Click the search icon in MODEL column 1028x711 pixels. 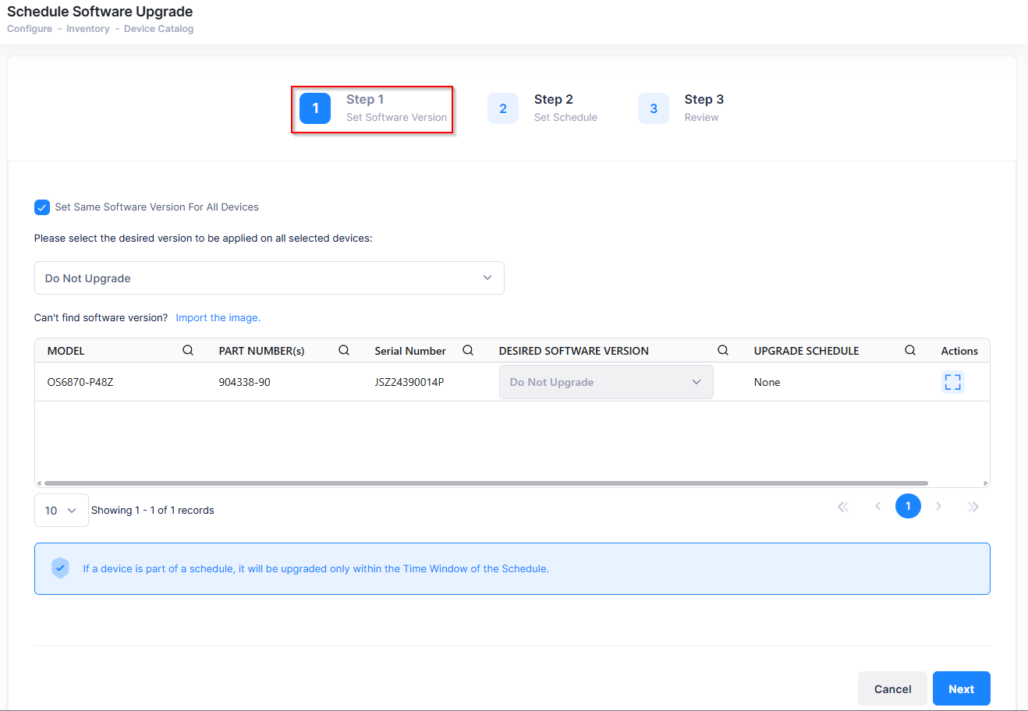pos(188,351)
